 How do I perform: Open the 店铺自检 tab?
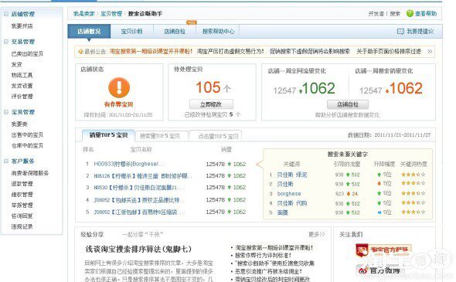(175, 32)
